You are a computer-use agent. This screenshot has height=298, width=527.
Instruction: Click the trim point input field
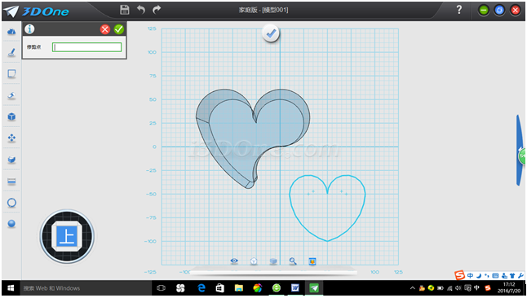pos(86,47)
